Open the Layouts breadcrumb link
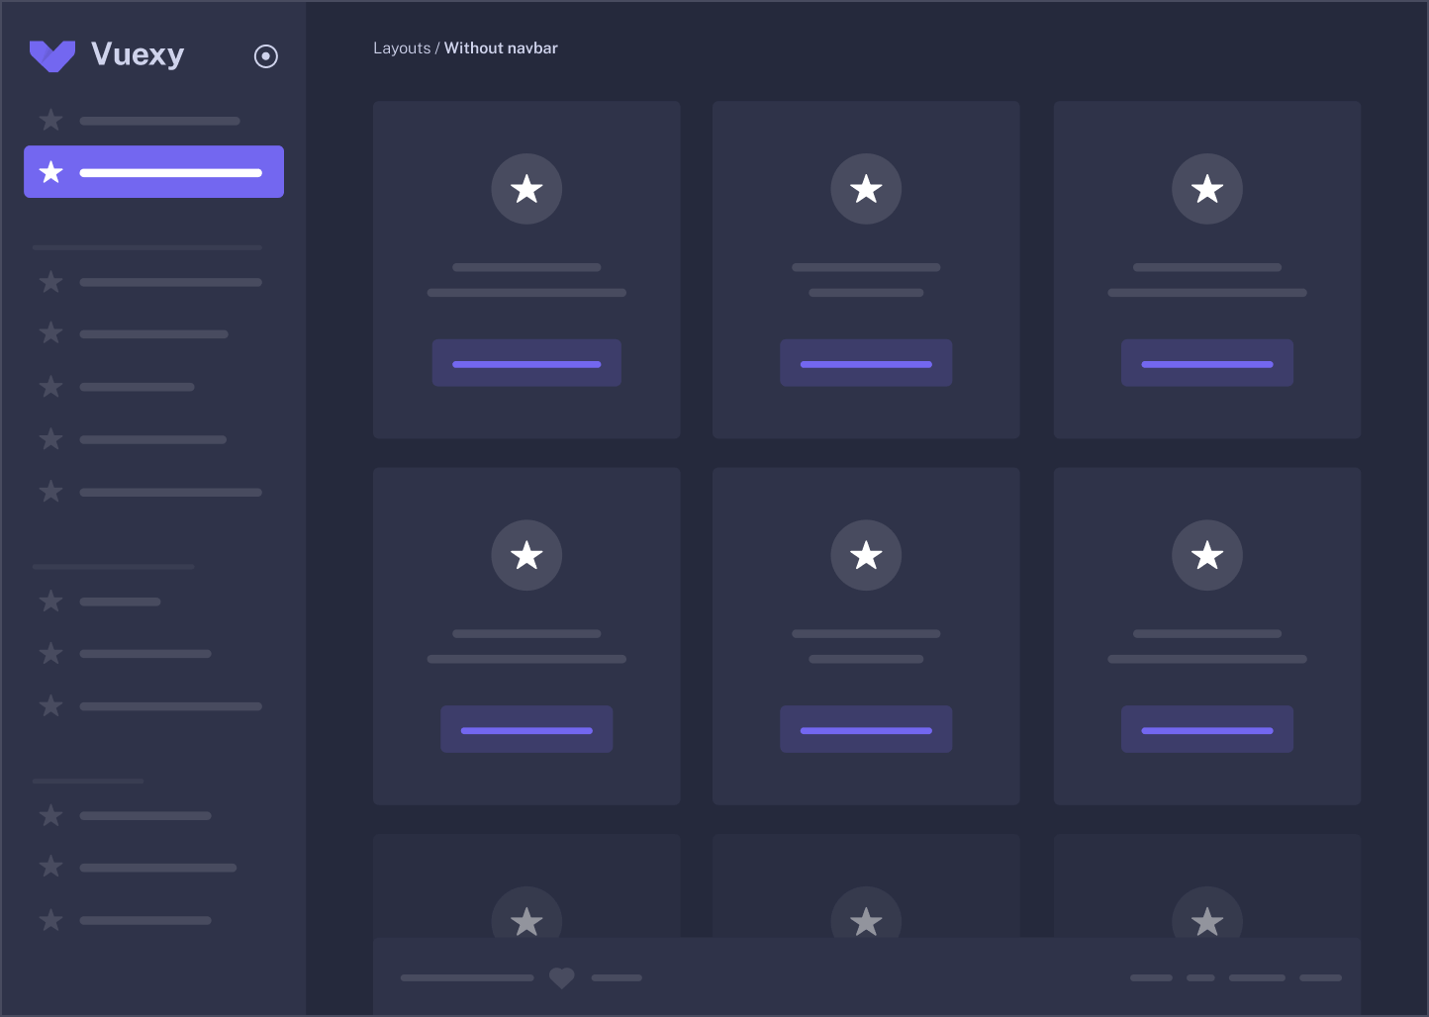The height and width of the screenshot is (1017, 1429). pos(402,48)
